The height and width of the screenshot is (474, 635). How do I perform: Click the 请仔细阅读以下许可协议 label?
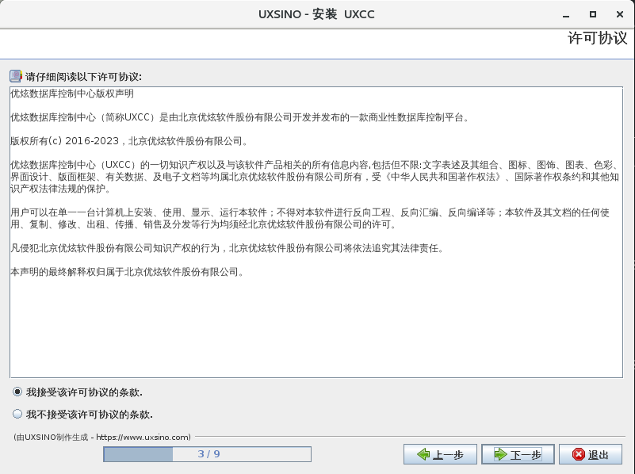83,77
